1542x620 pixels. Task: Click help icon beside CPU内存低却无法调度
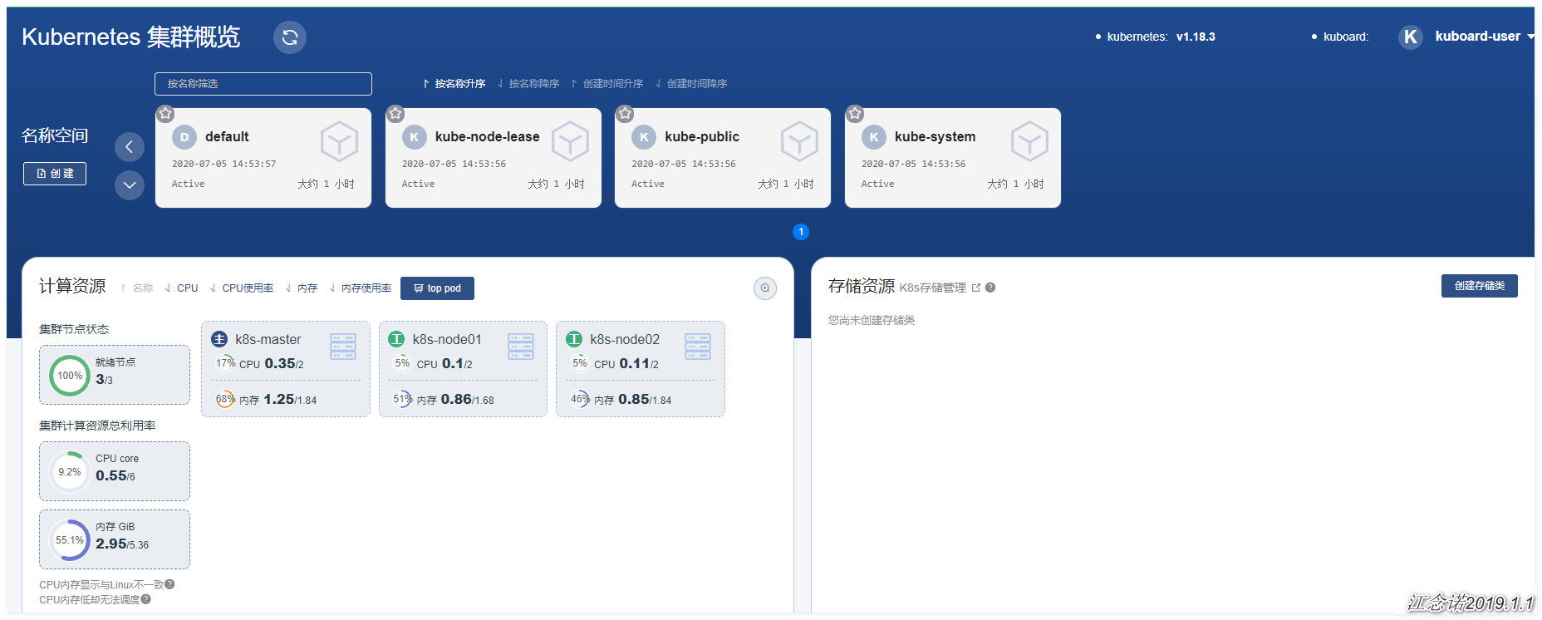coord(145,599)
